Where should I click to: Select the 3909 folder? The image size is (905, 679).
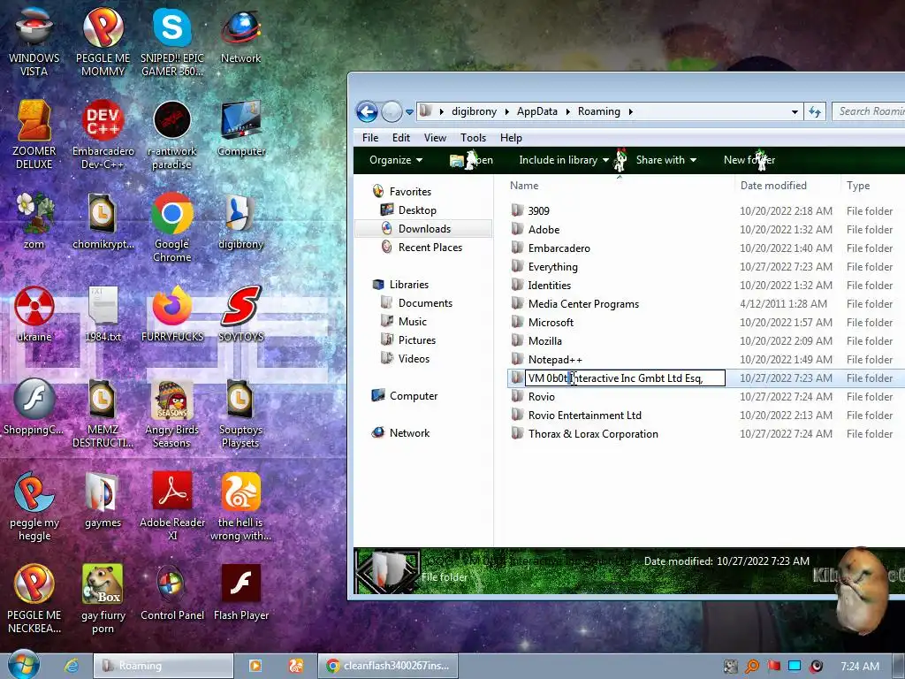pos(538,210)
